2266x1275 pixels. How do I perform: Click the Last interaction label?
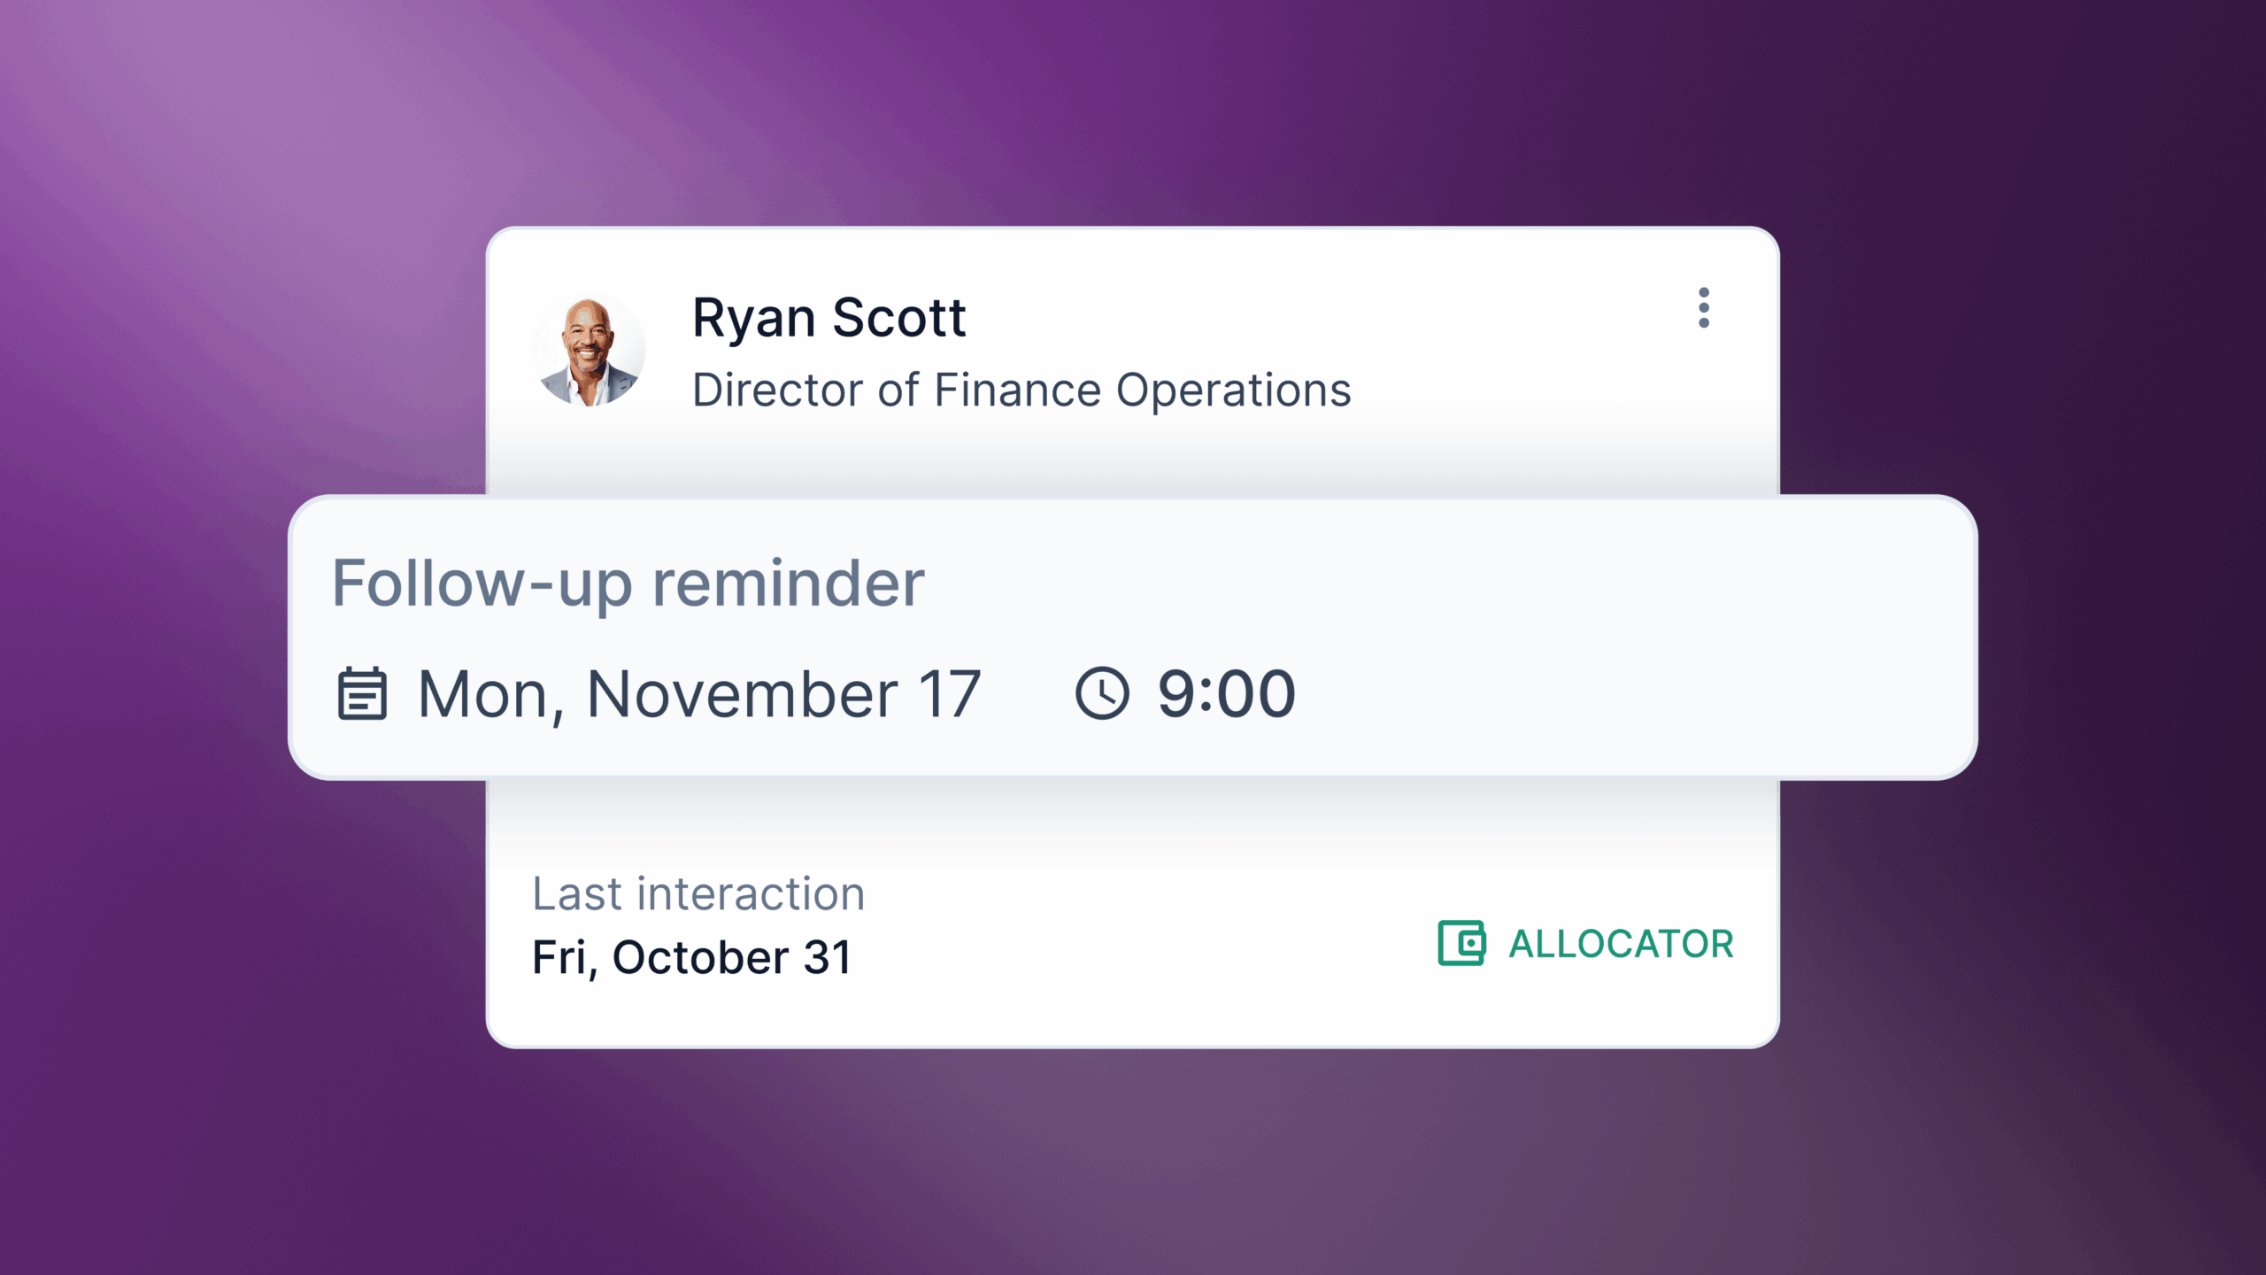point(698,894)
